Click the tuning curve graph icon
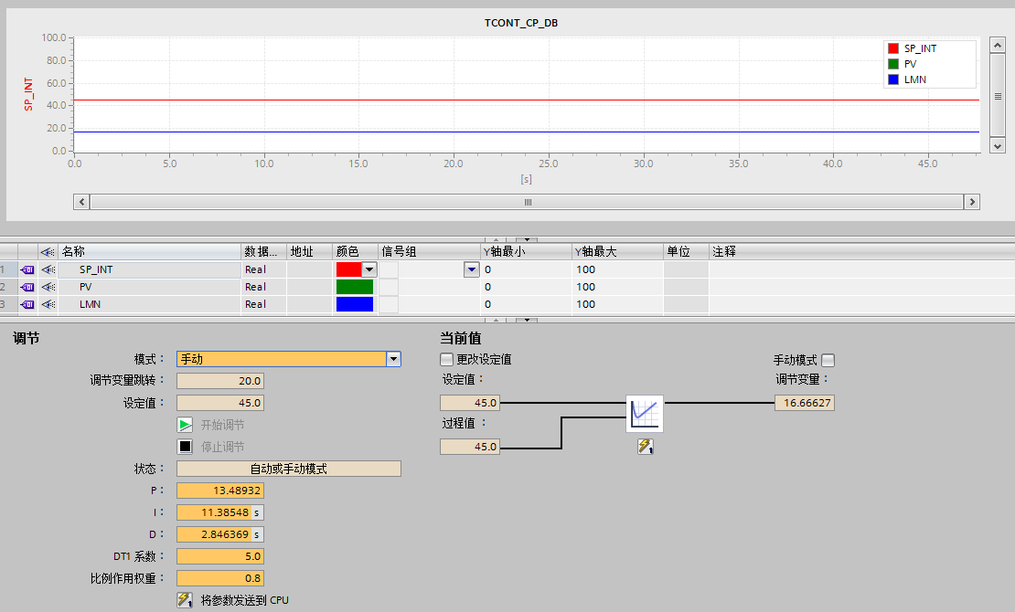This screenshot has height=612, width=1015. 645,414
